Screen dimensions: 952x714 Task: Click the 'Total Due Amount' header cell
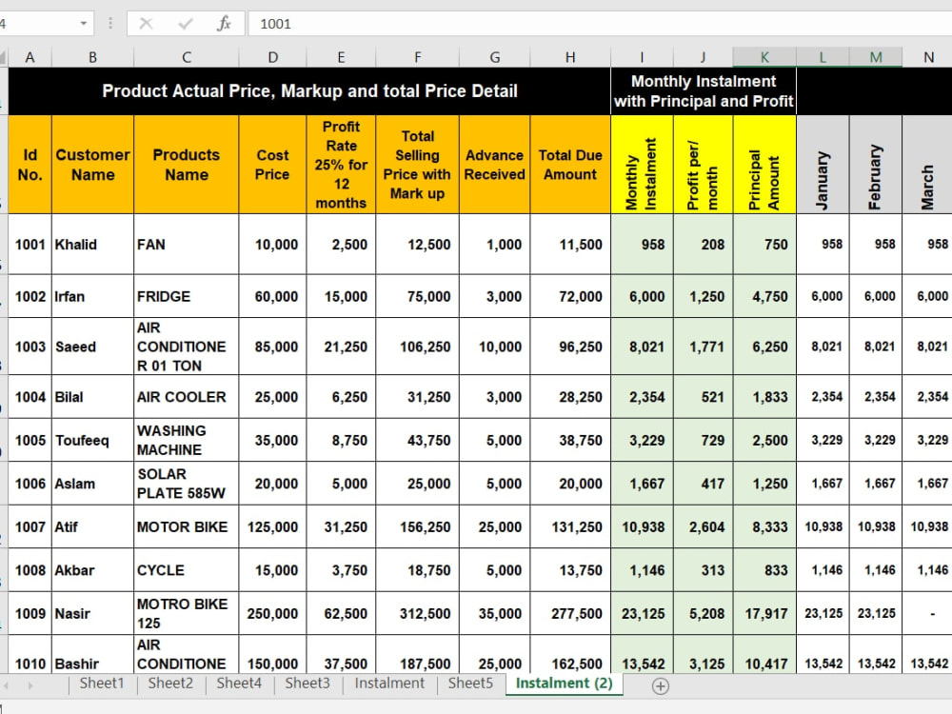click(x=570, y=165)
